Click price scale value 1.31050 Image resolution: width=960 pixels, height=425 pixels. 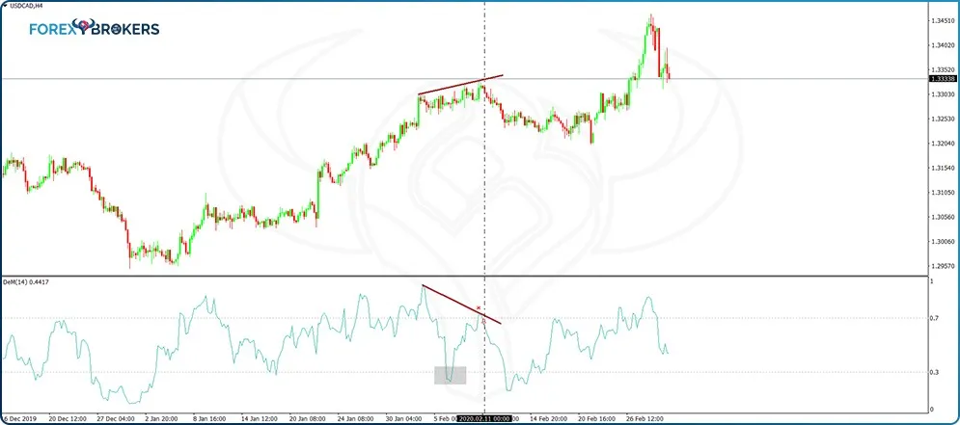pos(943,192)
